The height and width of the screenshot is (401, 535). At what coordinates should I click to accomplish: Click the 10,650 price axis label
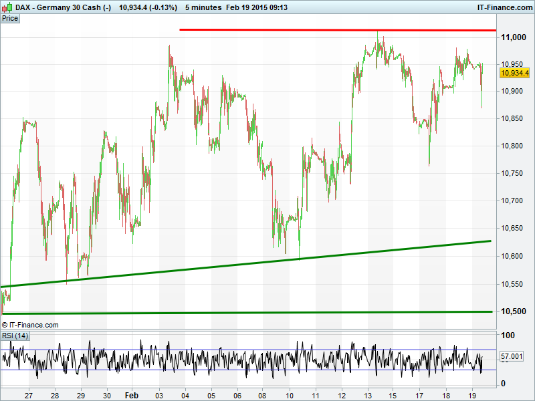click(512, 228)
